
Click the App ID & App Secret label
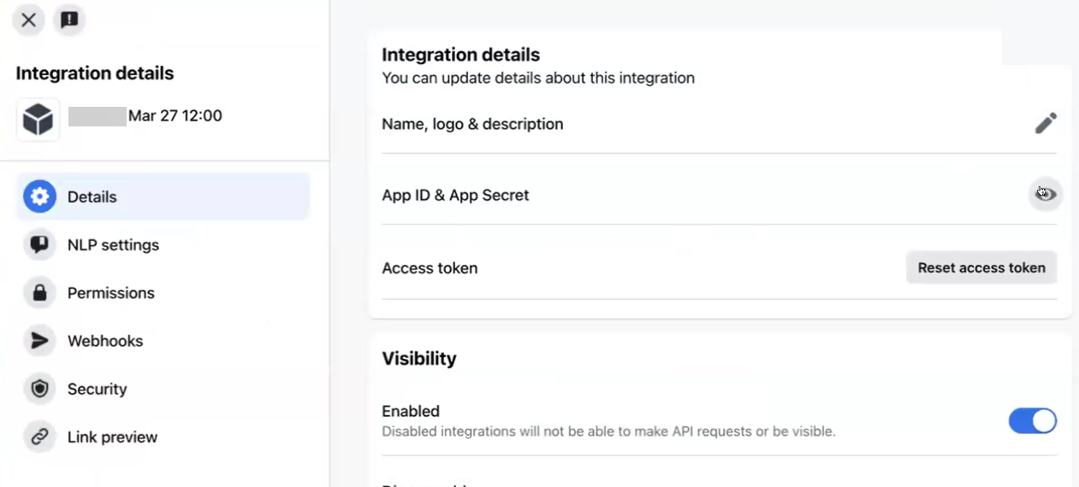[455, 195]
